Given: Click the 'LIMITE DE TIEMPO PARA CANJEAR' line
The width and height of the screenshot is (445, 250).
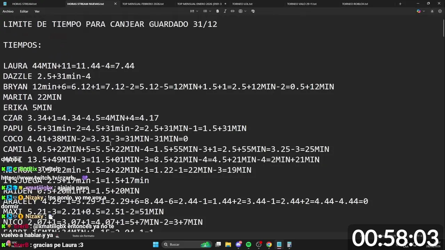Looking at the screenshot, I should 110,24.
